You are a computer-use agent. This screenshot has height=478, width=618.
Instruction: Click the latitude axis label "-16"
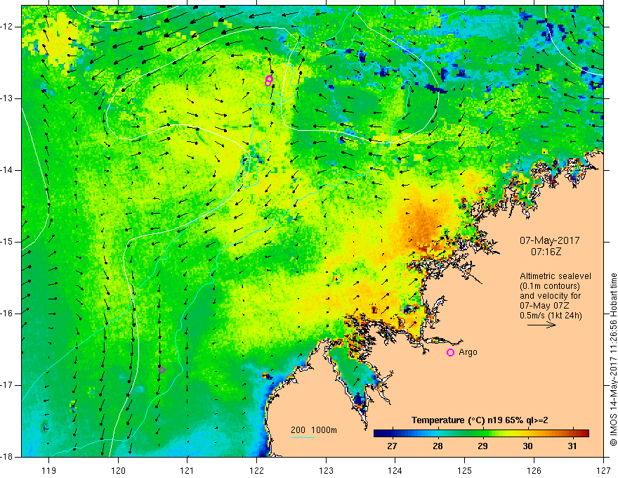point(7,314)
